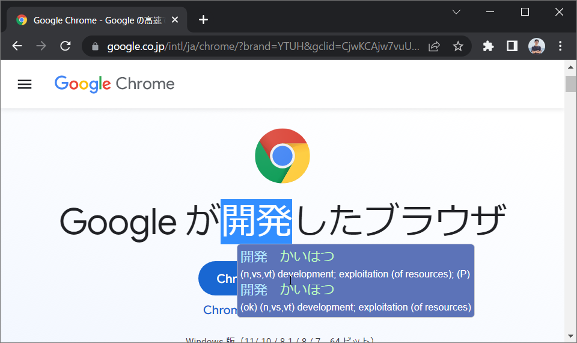Open the share this page icon
The image size is (577, 343).
click(434, 46)
